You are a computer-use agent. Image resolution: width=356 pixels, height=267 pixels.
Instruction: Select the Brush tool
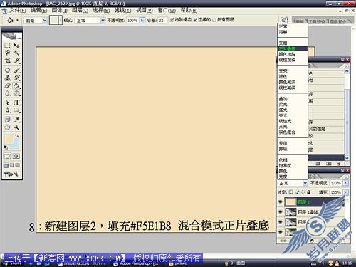(16, 70)
